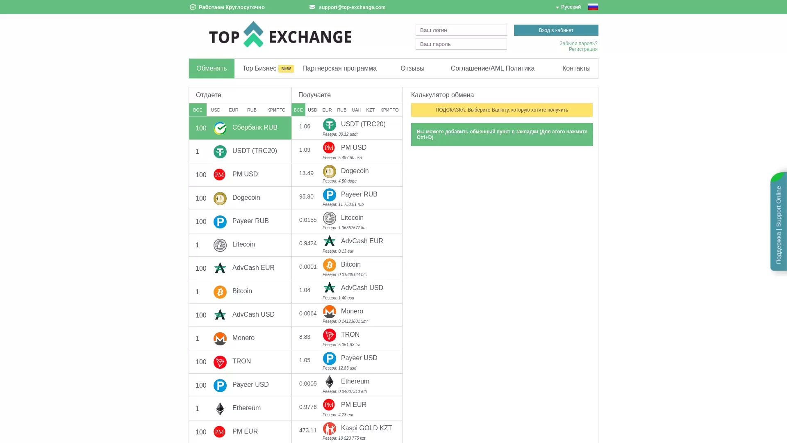Filter receive currencies by KZT tab
787x443 pixels.
[371, 110]
